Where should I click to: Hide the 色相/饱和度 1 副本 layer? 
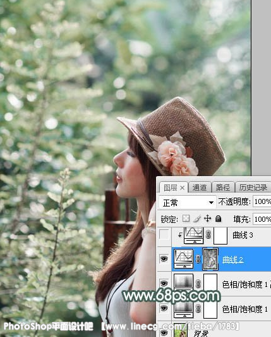click(164, 284)
